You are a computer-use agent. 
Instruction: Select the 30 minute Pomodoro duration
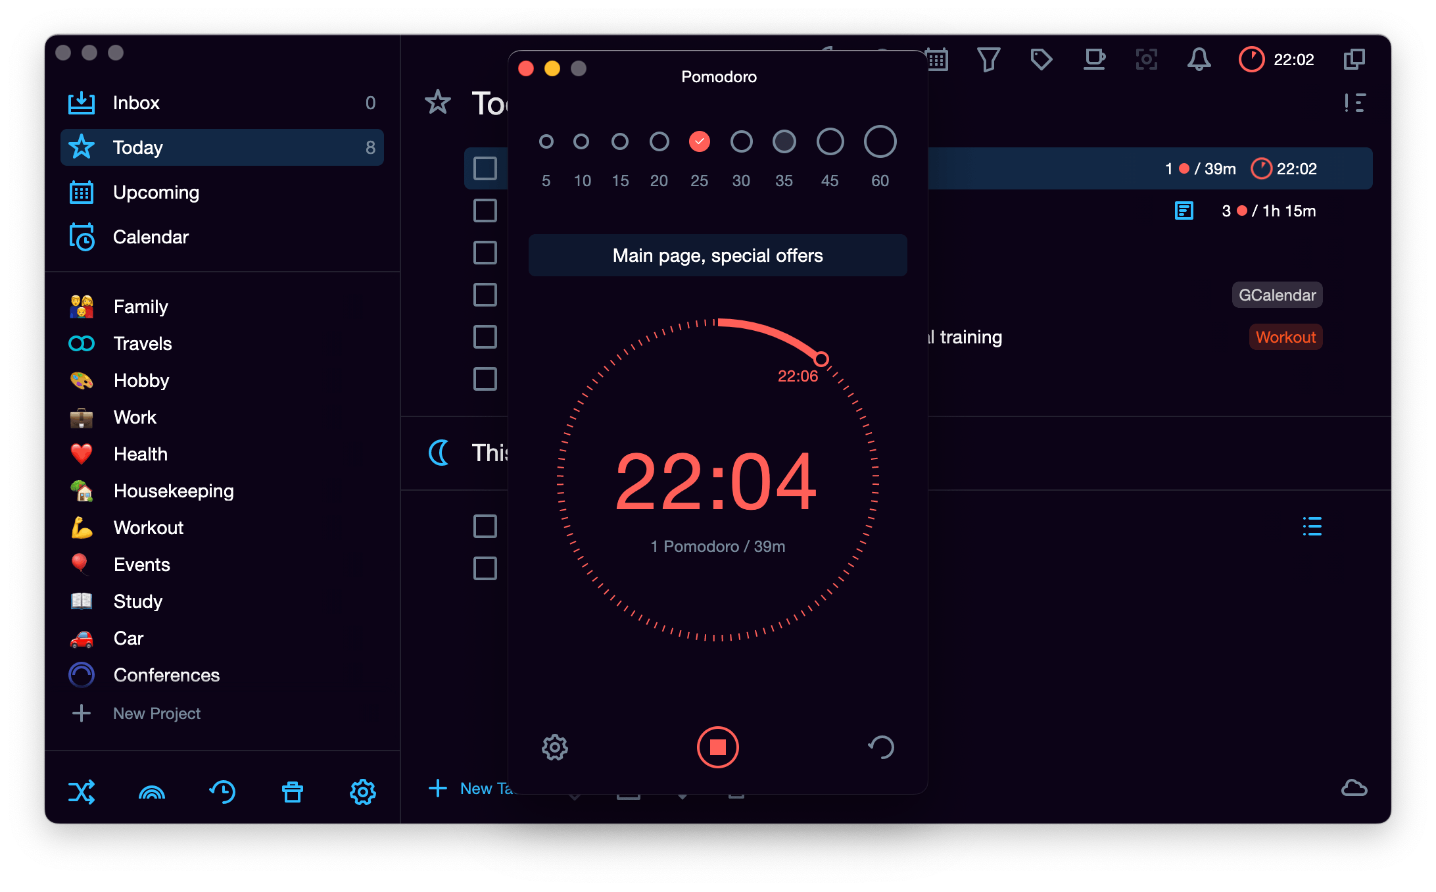point(742,141)
